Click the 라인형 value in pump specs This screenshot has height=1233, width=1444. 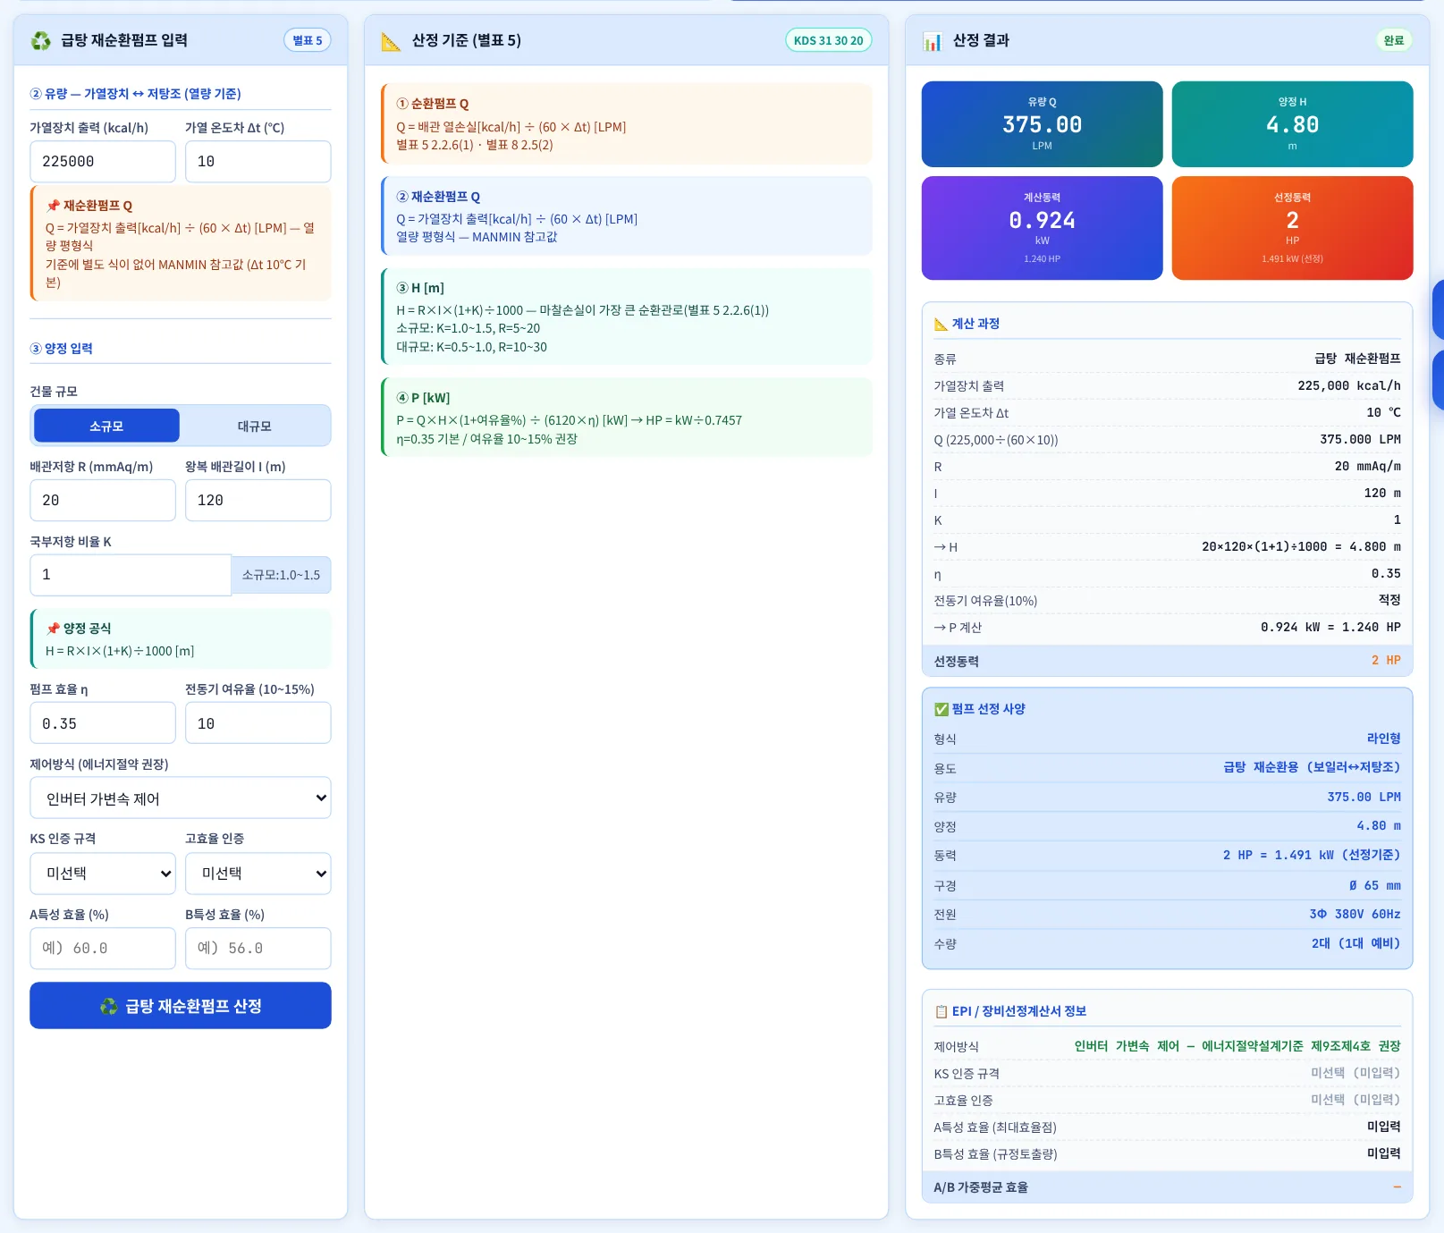[x=1384, y=739]
